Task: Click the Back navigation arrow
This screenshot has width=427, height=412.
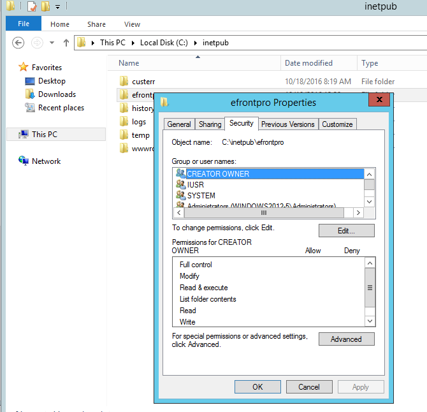Action: pos(18,43)
